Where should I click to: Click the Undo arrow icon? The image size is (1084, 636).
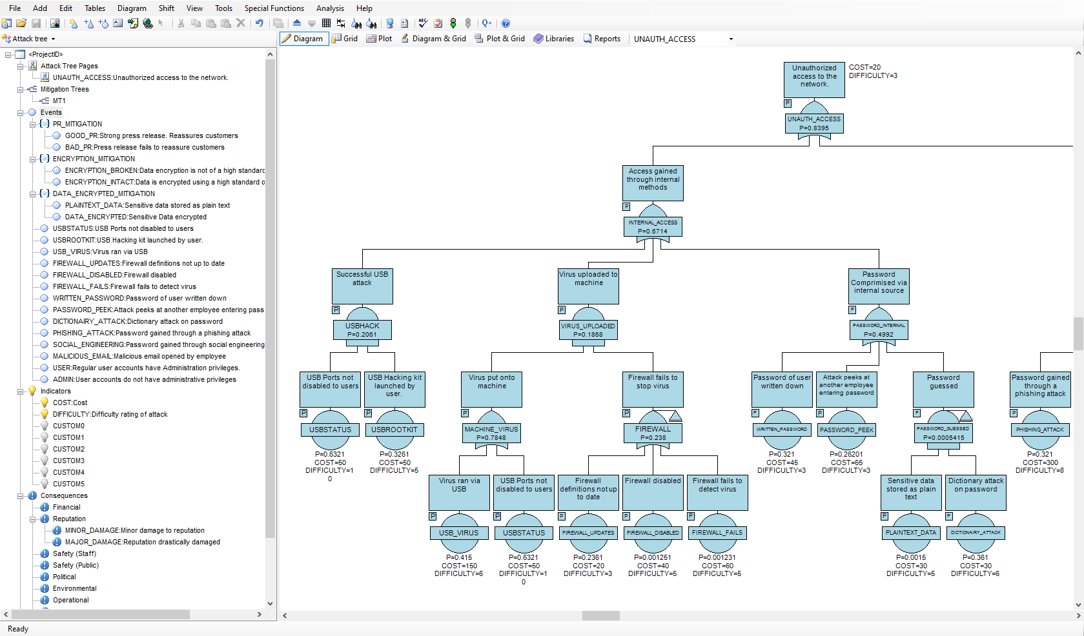coord(260,23)
